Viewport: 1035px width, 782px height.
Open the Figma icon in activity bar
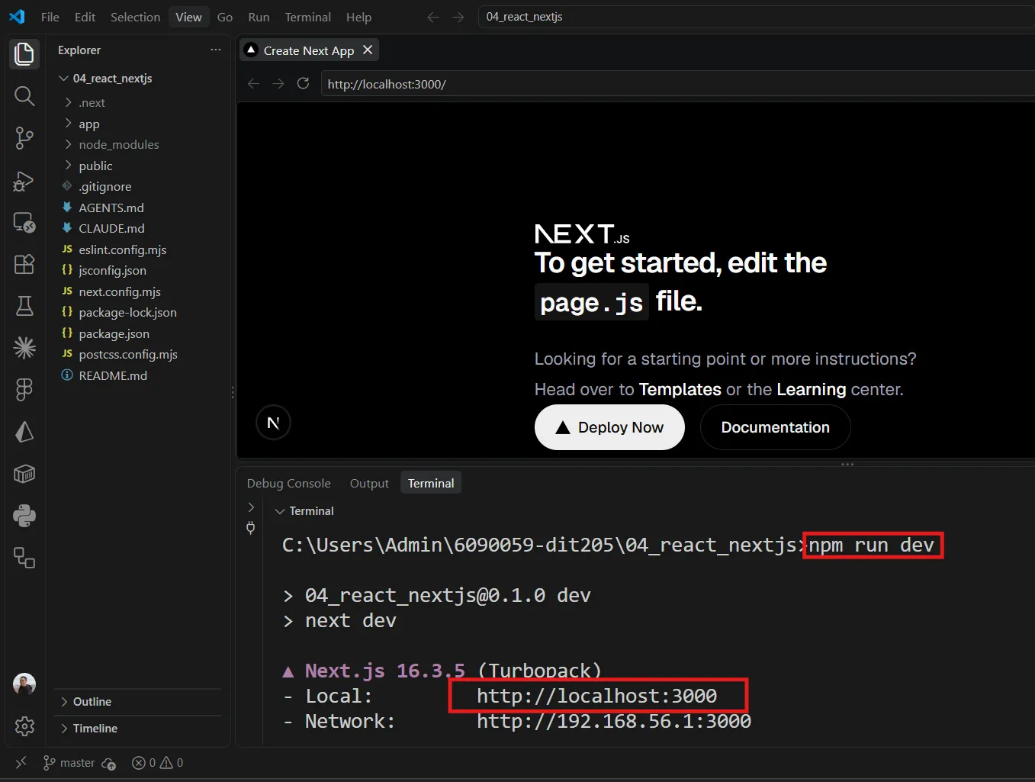point(24,390)
